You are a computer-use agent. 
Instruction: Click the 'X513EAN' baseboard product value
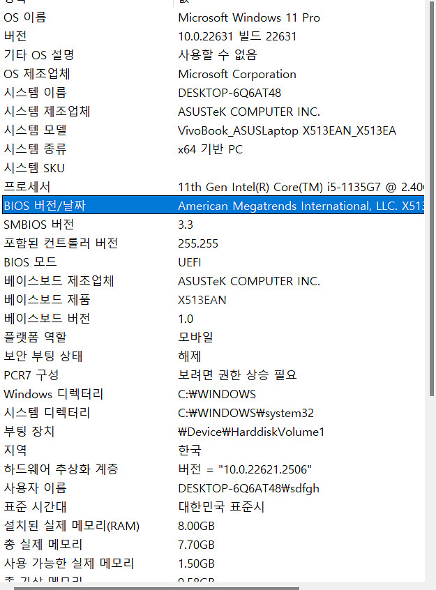(x=202, y=300)
